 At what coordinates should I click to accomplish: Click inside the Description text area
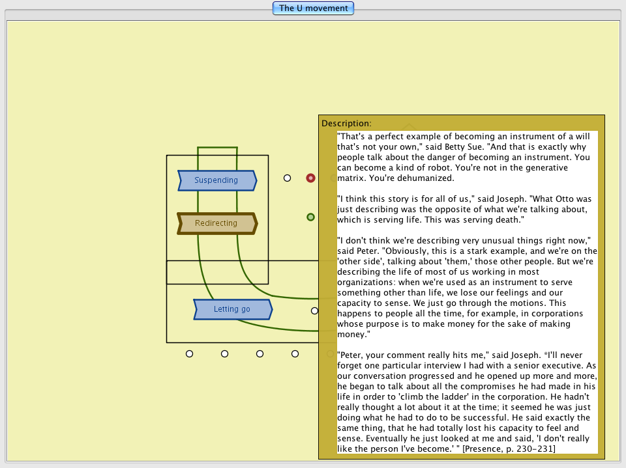[x=467, y=293]
